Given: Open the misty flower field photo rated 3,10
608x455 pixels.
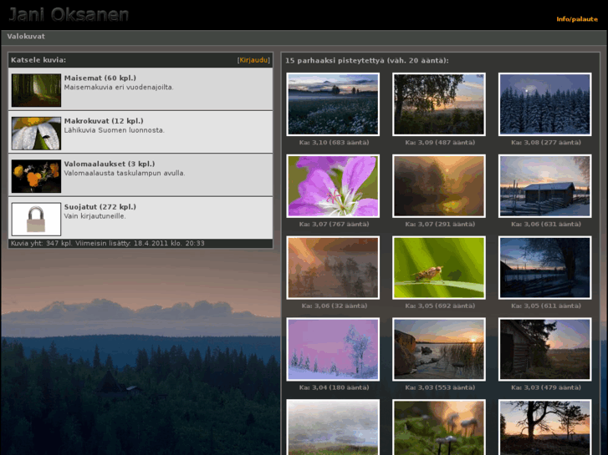Looking at the screenshot, I should tap(333, 104).
